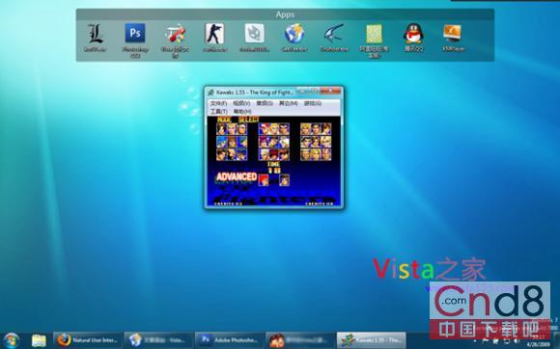
Task: Open the globe browser icon in Apps
Action: click(x=294, y=34)
